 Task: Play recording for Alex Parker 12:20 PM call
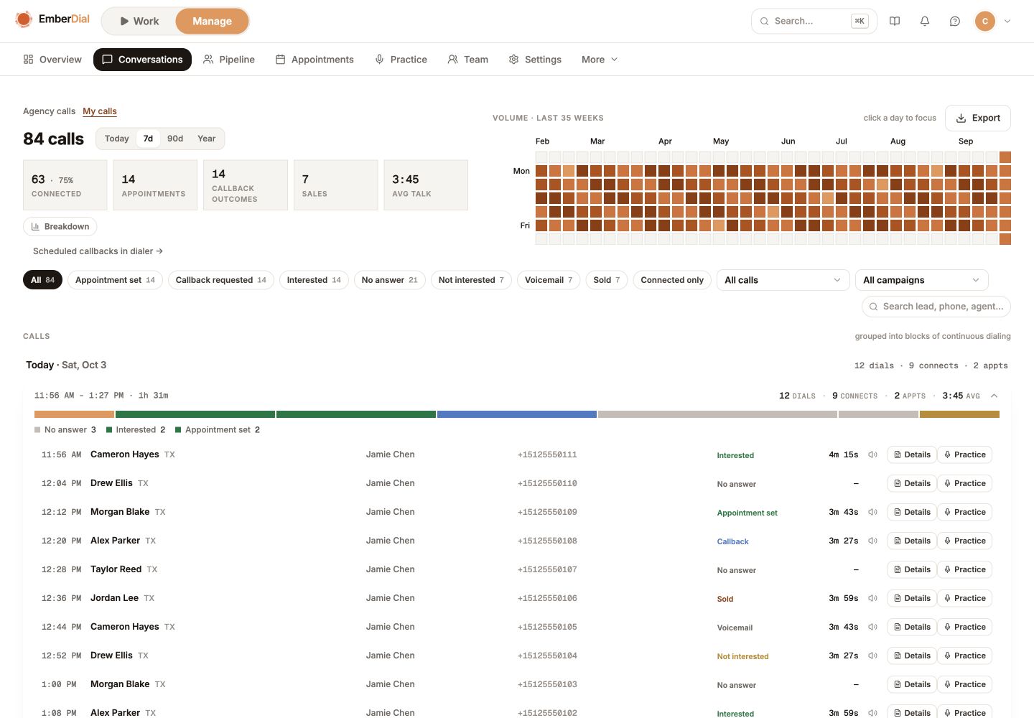[x=872, y=541]
